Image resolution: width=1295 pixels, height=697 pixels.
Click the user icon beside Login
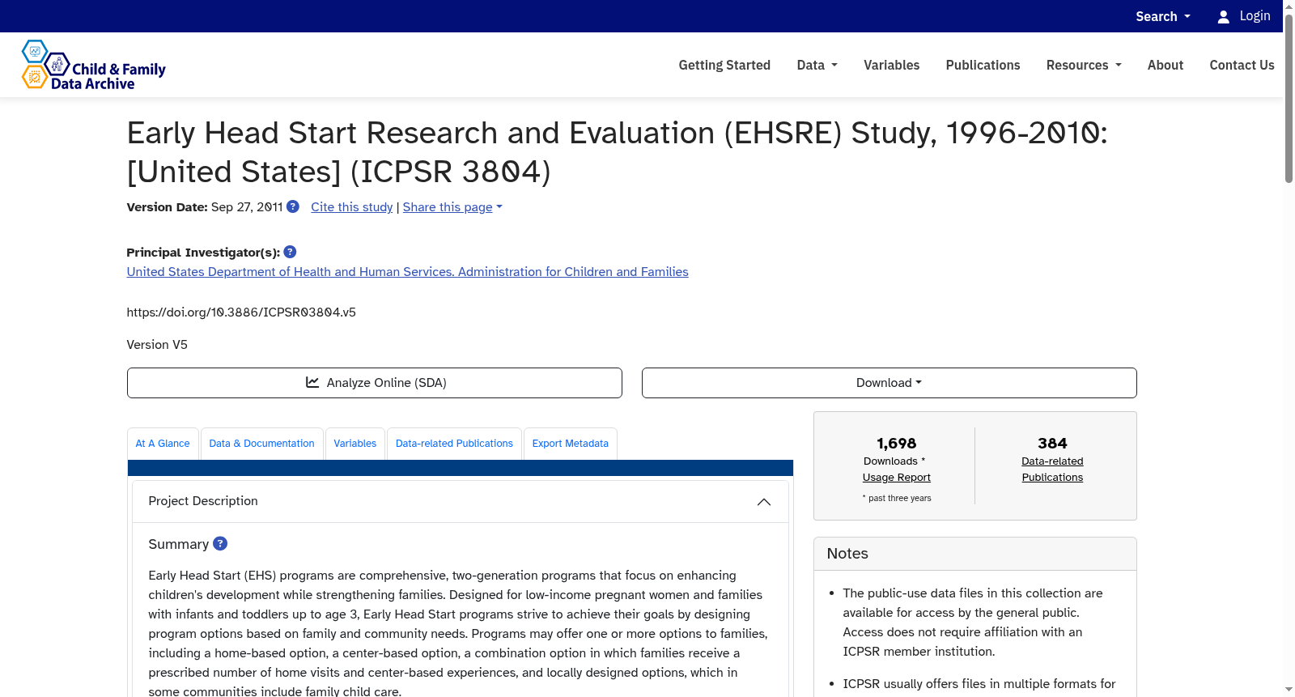pyautogui.click(x=1223, y=16)
